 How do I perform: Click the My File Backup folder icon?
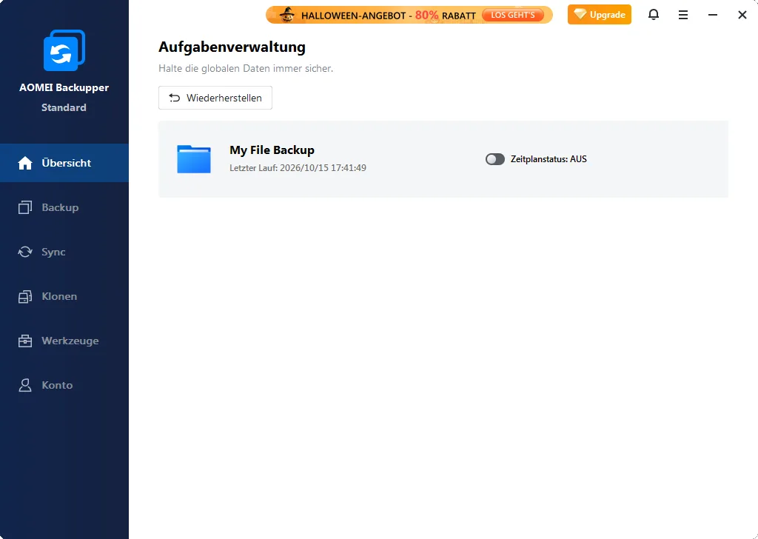coord(194,159)
